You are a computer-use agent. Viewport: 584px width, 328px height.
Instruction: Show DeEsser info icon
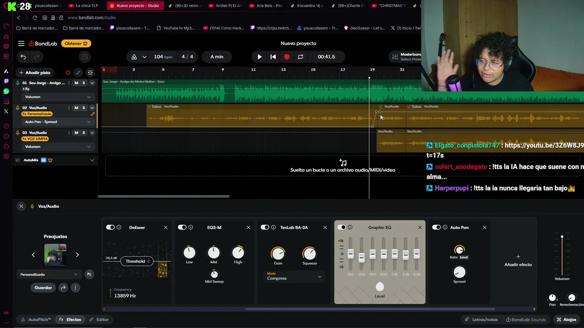tap(119, 227)
